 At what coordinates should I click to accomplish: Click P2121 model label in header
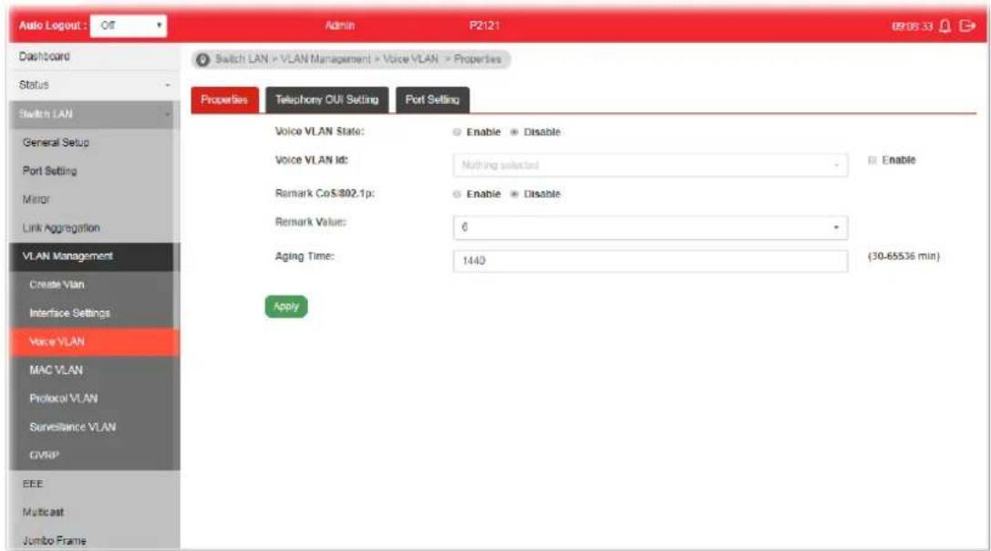(484, 26)
